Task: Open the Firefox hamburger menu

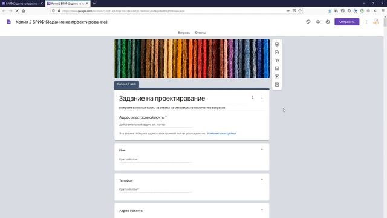Action: click(383, 11)
